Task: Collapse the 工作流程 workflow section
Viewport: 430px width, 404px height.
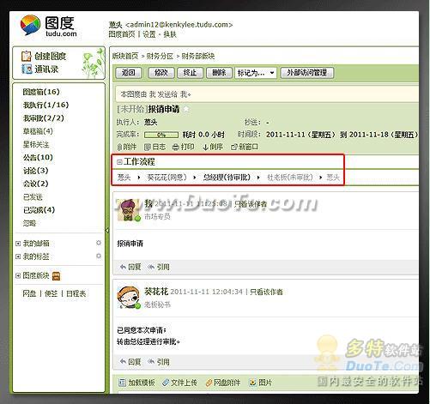Action: click(119, 162)
